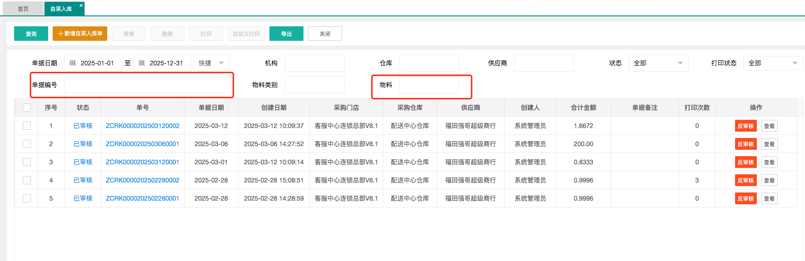This screenshot has width=805, height=261.
Task: Open the 快捷 date shortcut dropdown
Action: [211, 63]
